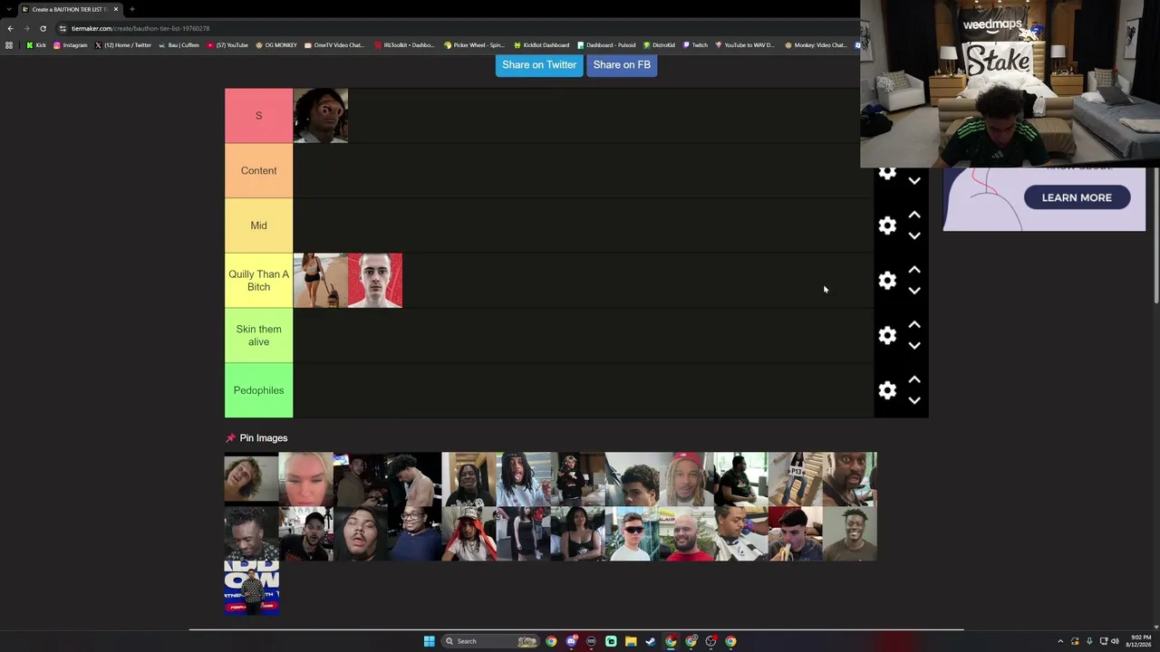The image size is (1160, 652).
Task: Open the site info icon beside the URL
Action: tap(63, 28)
